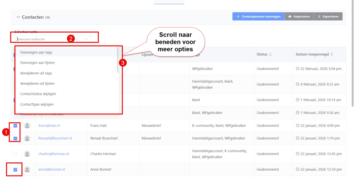The image size is (357, 179).
Task: Select Toevoegen aan tags option
Action: (36, 52)
